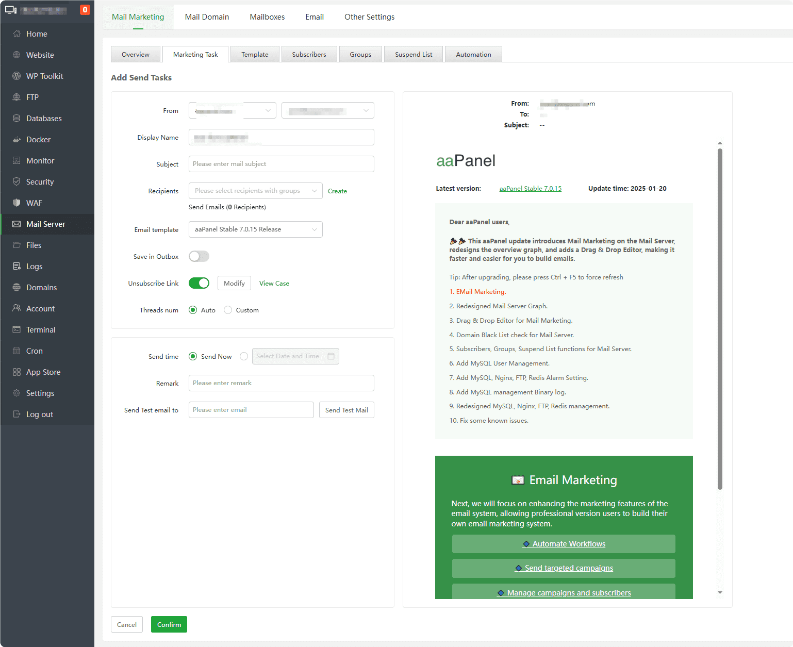This screenshot has width=793, height=647.
Task: Open the Recipients groups dropdown
Action: 256,191
